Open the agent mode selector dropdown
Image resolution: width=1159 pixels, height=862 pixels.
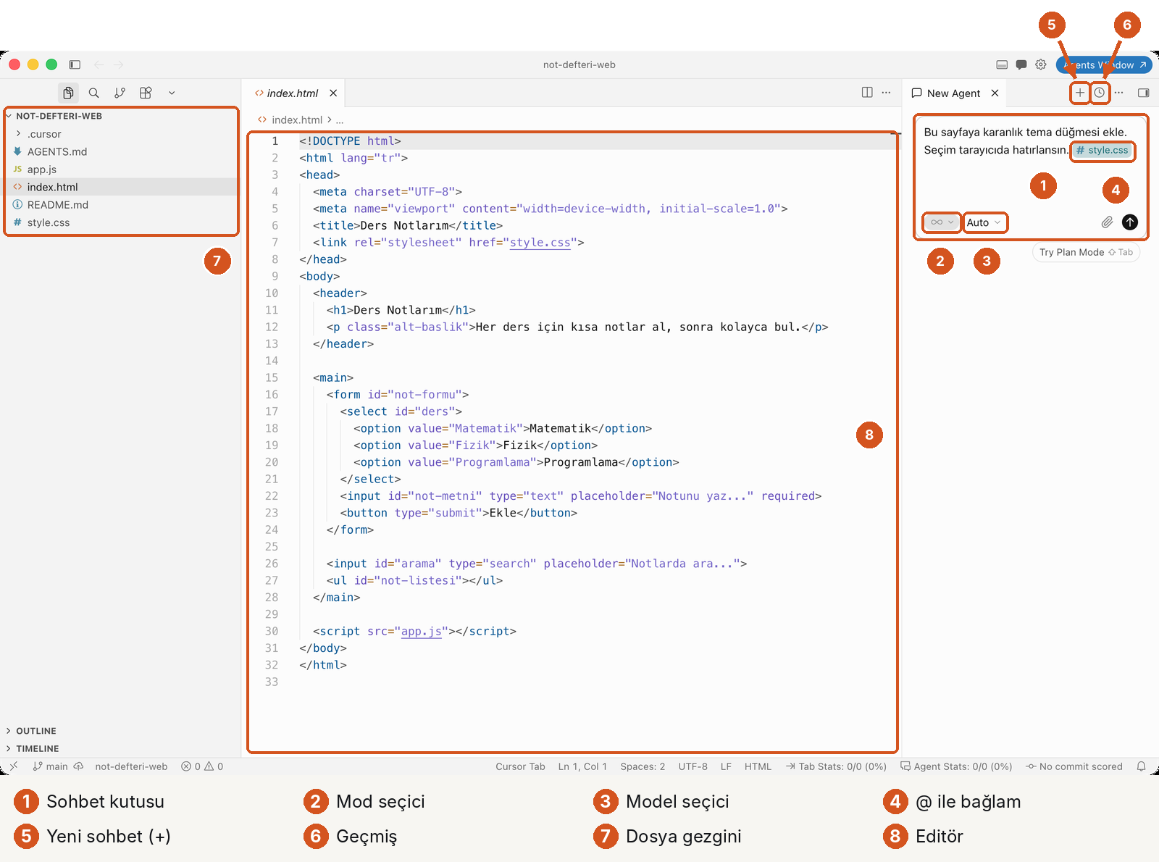[x=942, y=222]
